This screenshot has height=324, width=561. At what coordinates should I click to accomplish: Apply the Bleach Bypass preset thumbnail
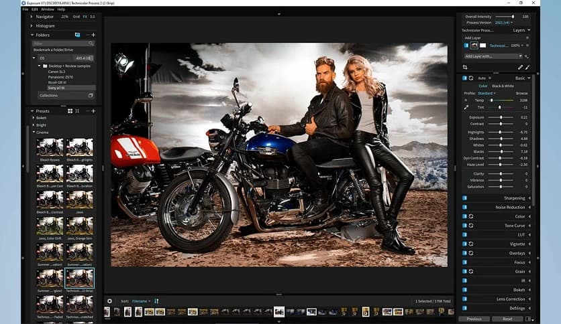pyautogui.click(x=50, y=148)
